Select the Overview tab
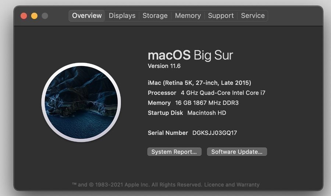The height and width of the screenshot is (196, 331). (87, 16)
